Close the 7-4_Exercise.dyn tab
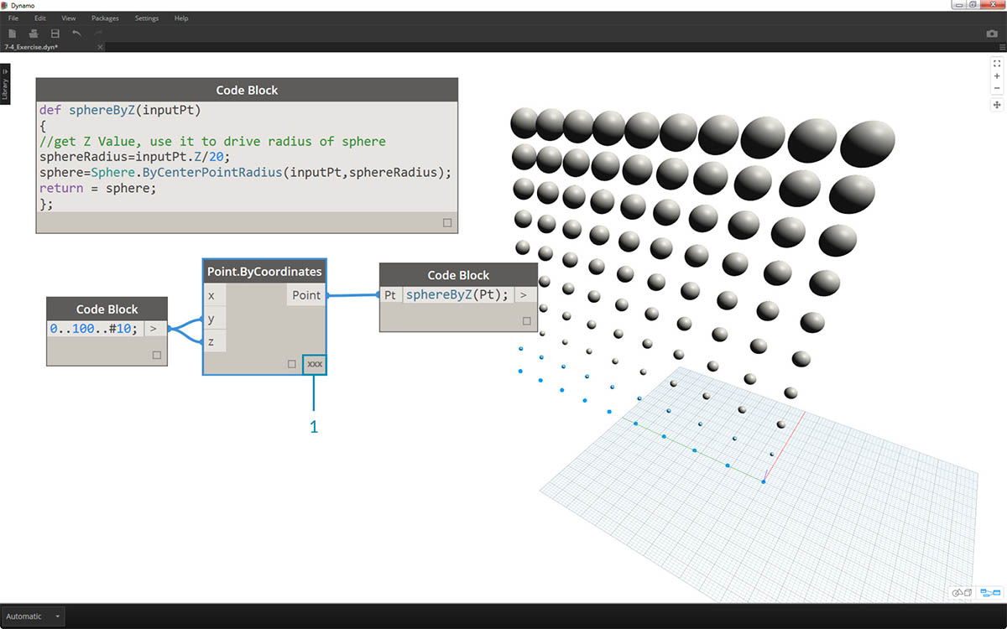This screenshot has width=1007, height=629. (x=100, y=47)
